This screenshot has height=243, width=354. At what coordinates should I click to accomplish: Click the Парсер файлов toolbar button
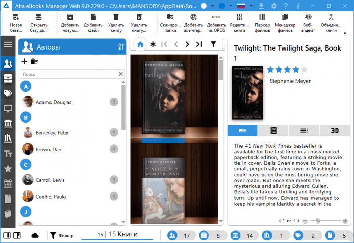point(262,22)
